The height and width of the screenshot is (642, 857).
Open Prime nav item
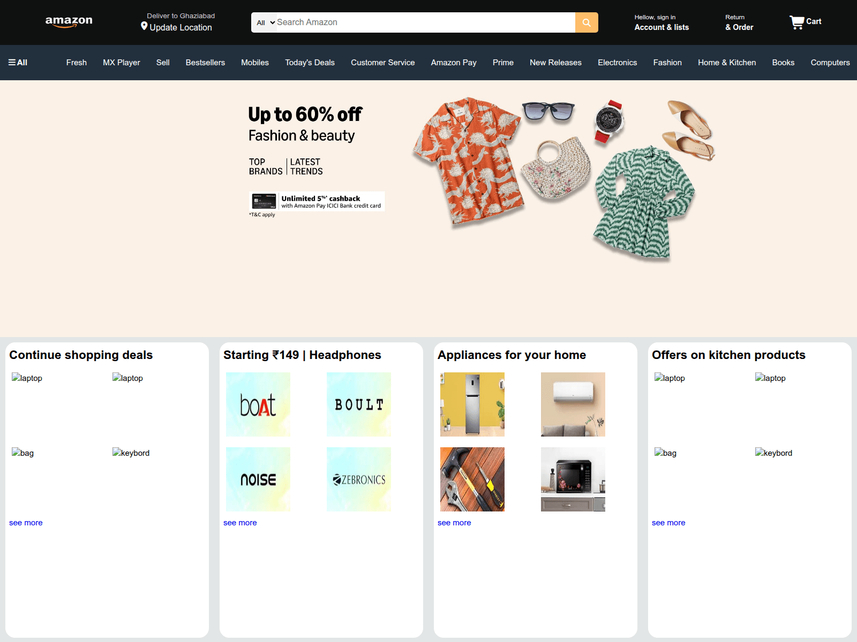503,63
